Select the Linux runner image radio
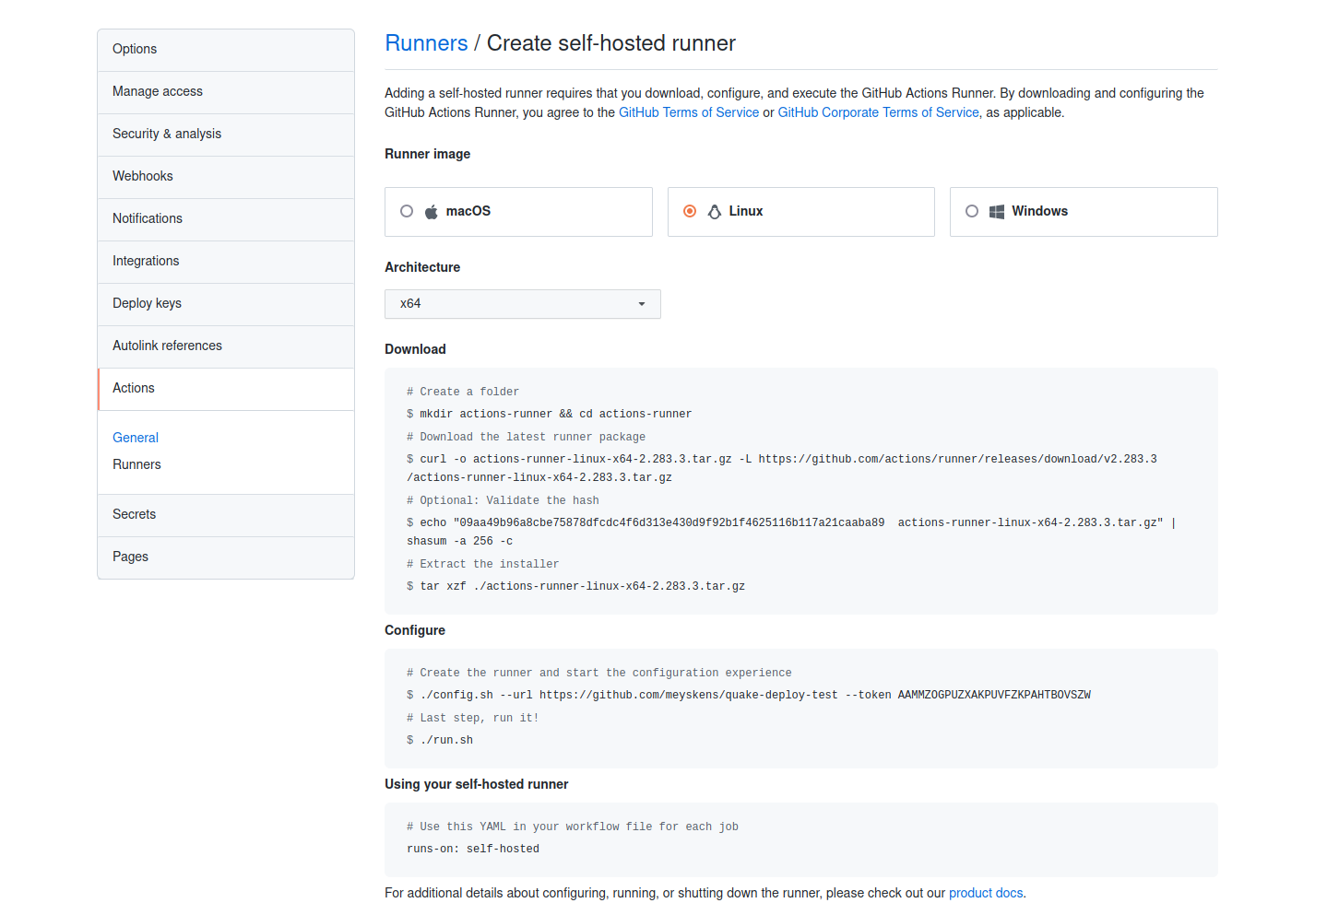Screen dimensions: 1327x903 (x=690, y=211)
